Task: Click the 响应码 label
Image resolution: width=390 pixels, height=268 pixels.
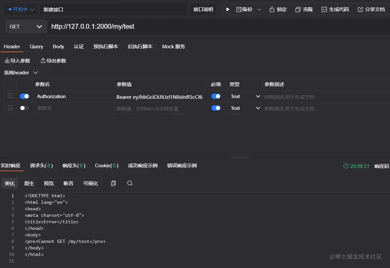Action: (x=382, y=166)
